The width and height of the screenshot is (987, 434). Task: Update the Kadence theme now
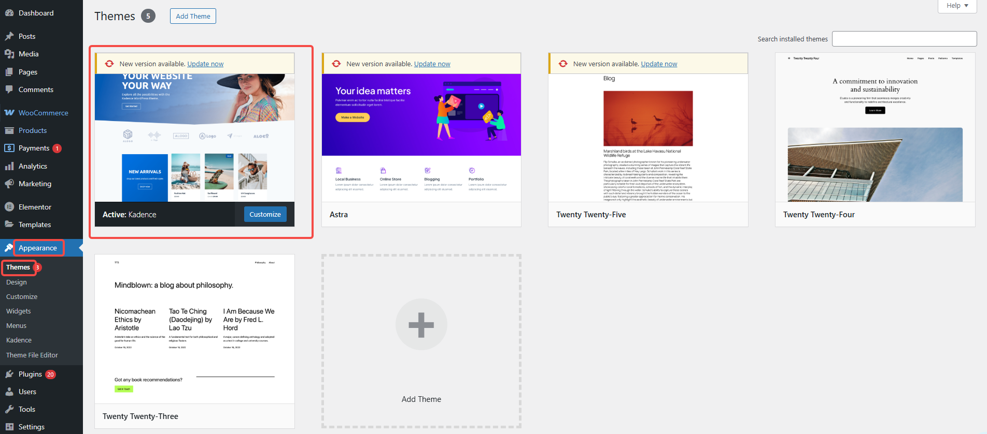[205, 64]
